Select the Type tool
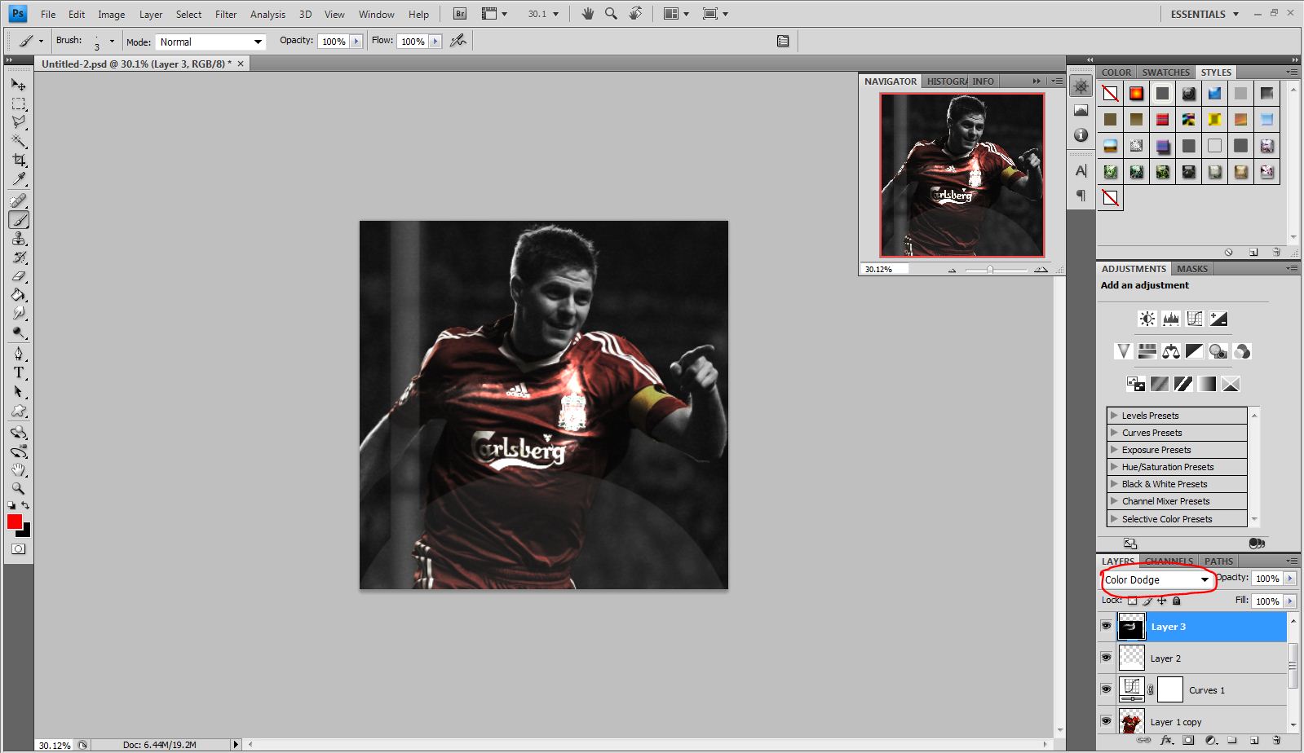 18,372
